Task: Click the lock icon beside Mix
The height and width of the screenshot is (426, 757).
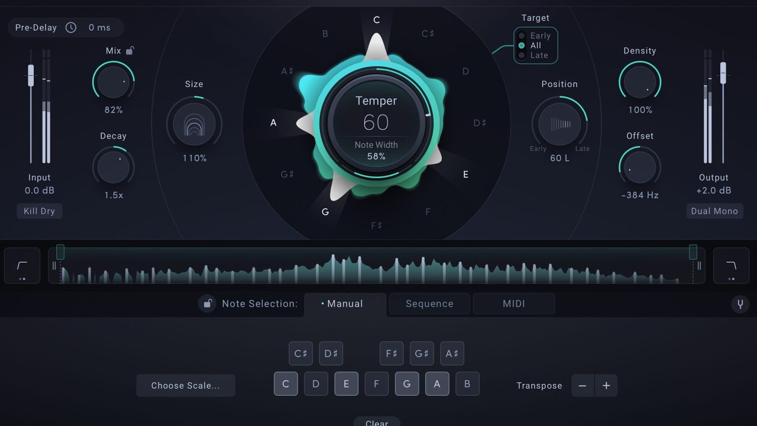Action: pos(130,50)
